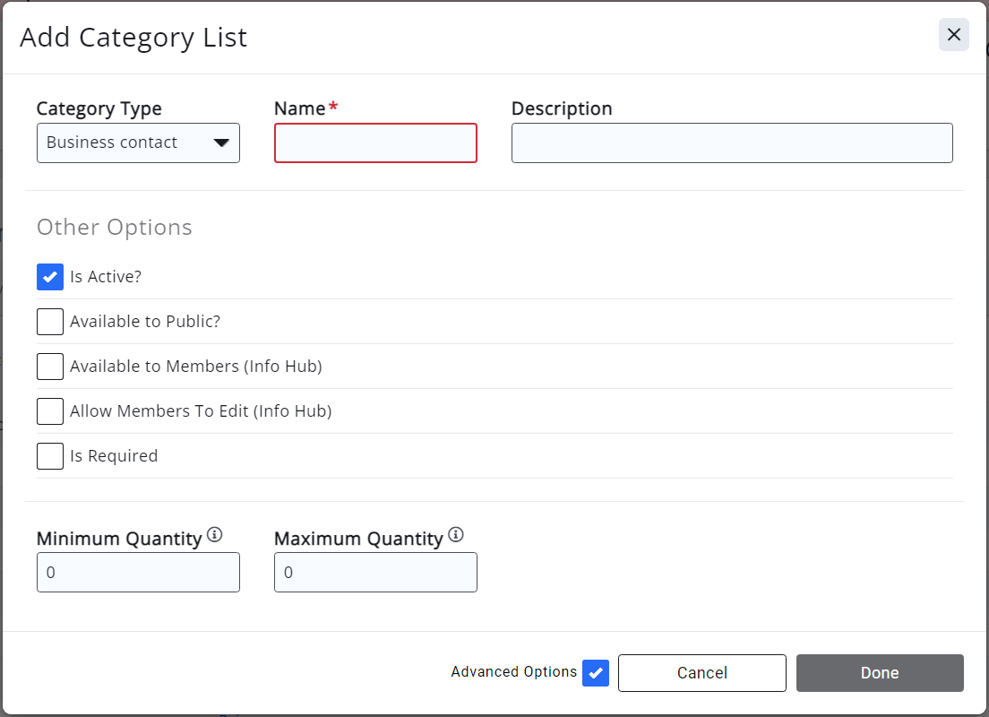Mark the Is Required checkbox
This screenshot has height=717, width=989.
(50, 456)
